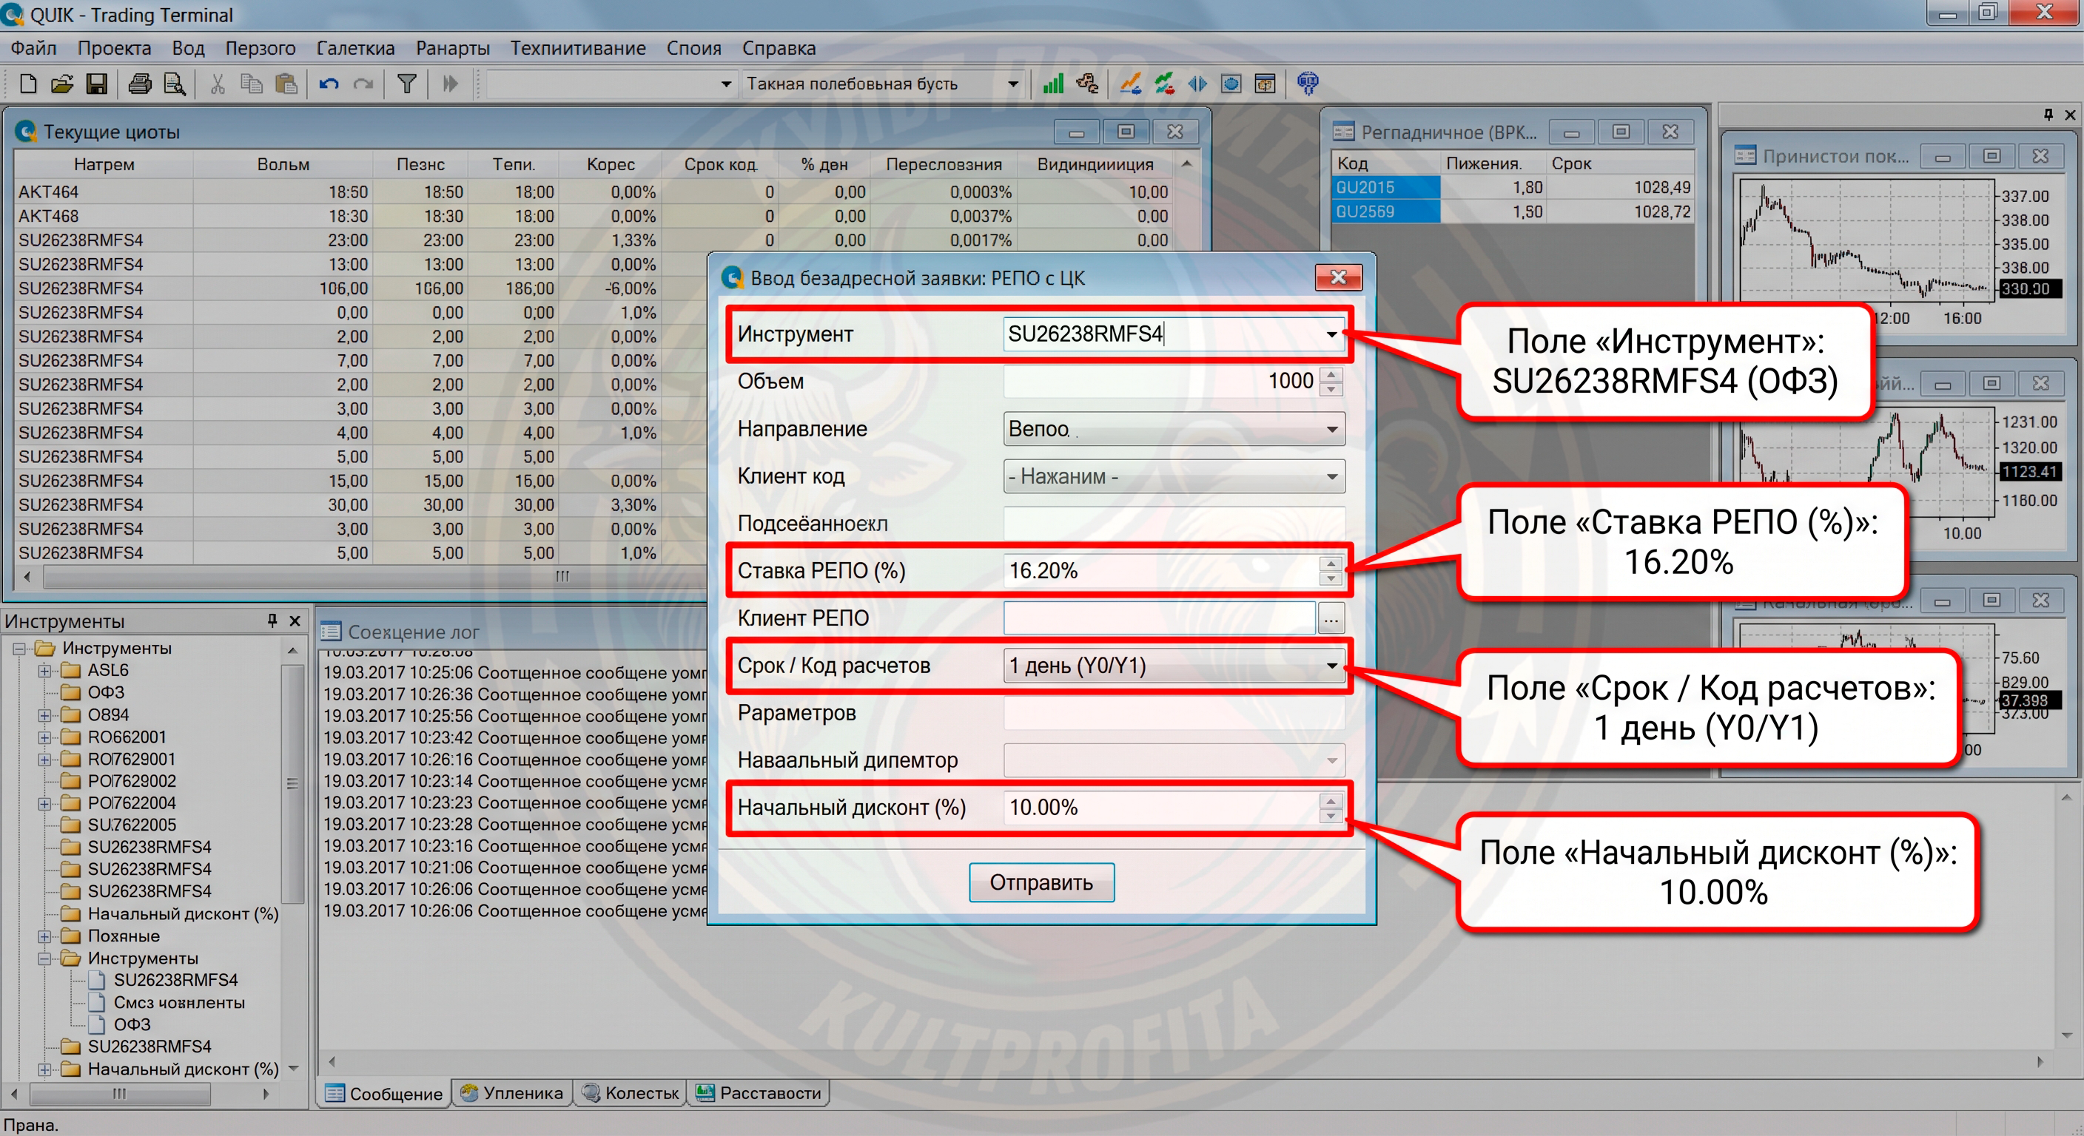This screenshot has height=1136, width=2084.
Task: Close the Инструменты side panel
Action: [295, 621]
